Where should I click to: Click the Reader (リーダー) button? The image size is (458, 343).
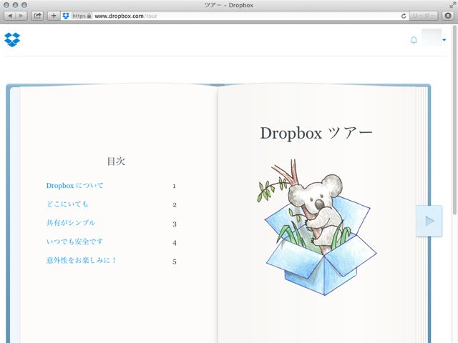[423, 16]
